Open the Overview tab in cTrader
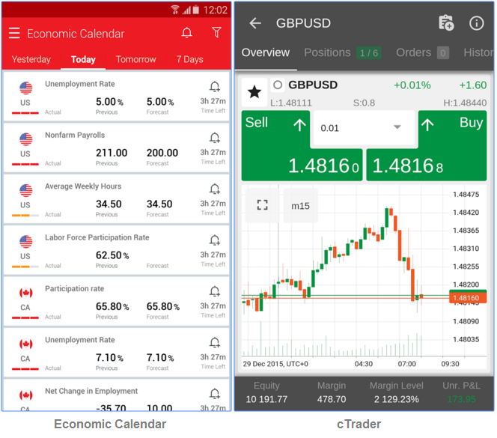The width and height of the screenshot is (497, 438). [265, 52]
